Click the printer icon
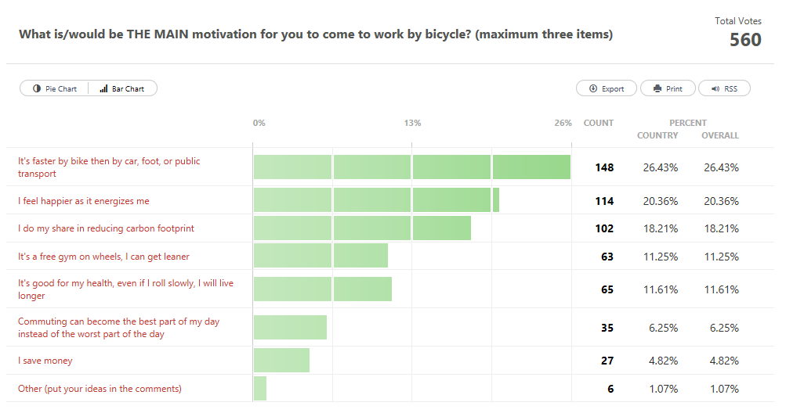This screenshot has width=786, height=413. (657, 89)
